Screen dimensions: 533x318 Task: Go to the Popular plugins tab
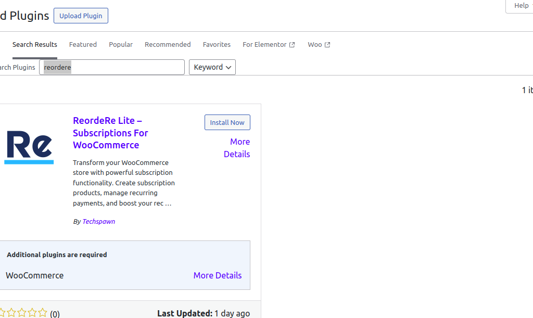(x=121, y=45)
